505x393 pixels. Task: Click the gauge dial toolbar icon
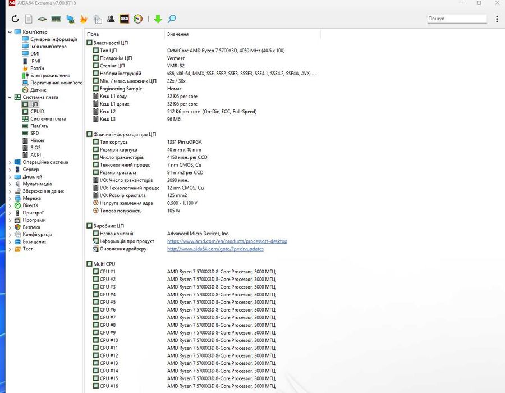tap(138, 19)
